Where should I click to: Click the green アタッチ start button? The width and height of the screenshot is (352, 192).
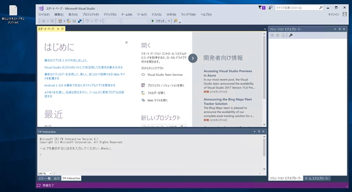point(159,21)
